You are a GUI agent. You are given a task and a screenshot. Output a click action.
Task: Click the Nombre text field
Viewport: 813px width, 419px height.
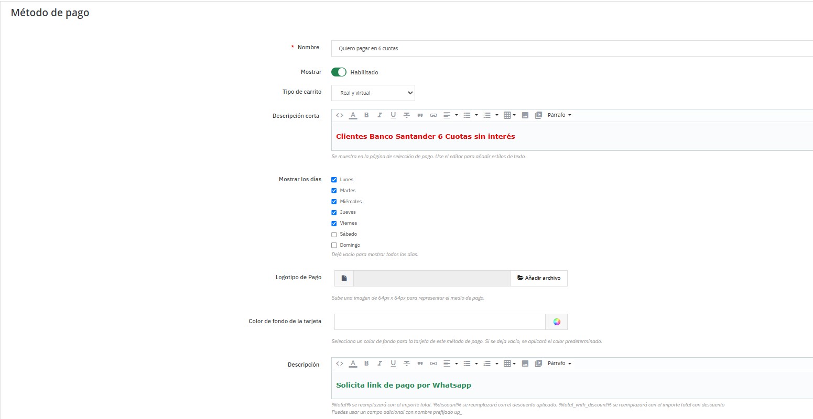(x=571, y=48)
